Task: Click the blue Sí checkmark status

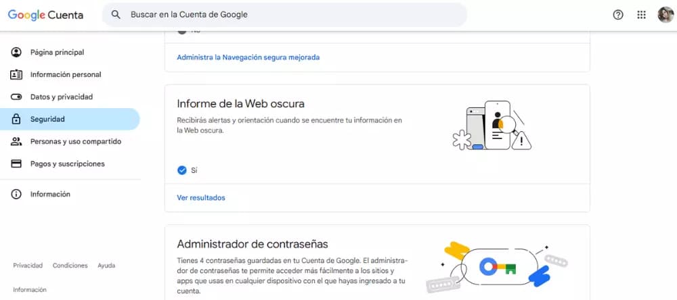Action: (x=181, y=170)
